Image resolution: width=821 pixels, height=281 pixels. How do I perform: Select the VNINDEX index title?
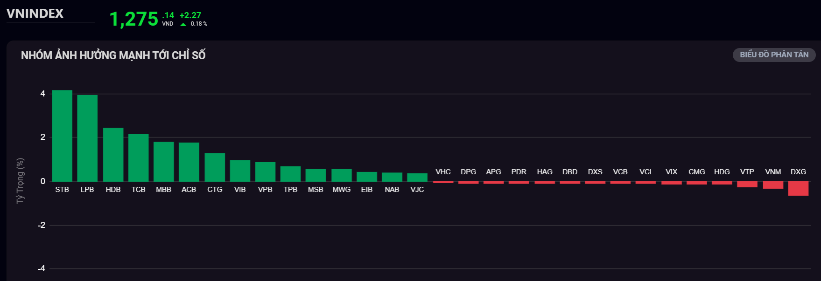35,14
